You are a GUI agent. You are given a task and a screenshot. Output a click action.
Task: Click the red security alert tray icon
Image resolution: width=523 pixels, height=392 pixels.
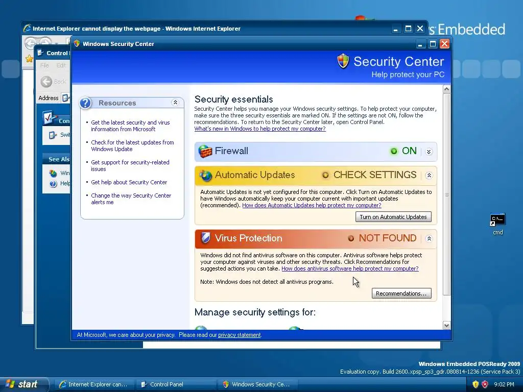click(x=485, y=384)
